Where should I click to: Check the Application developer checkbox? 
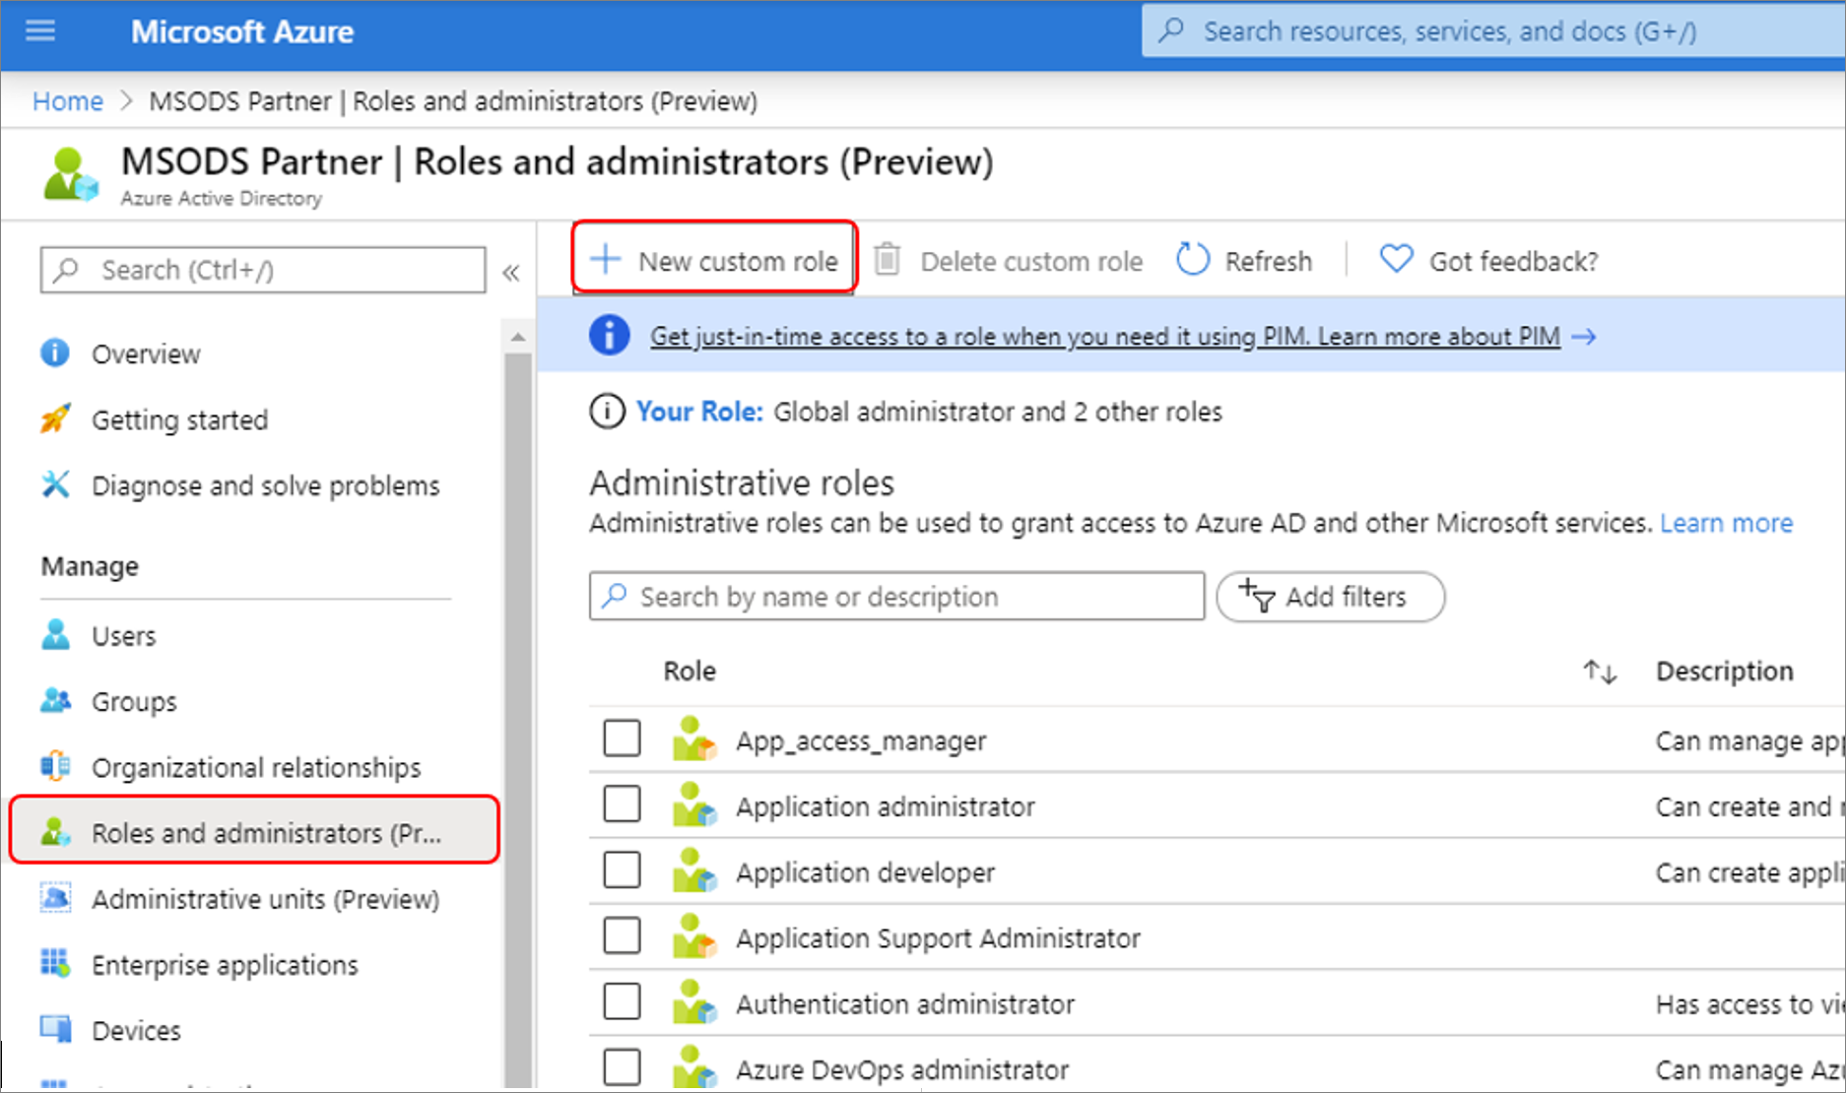[x=622, y=869]
